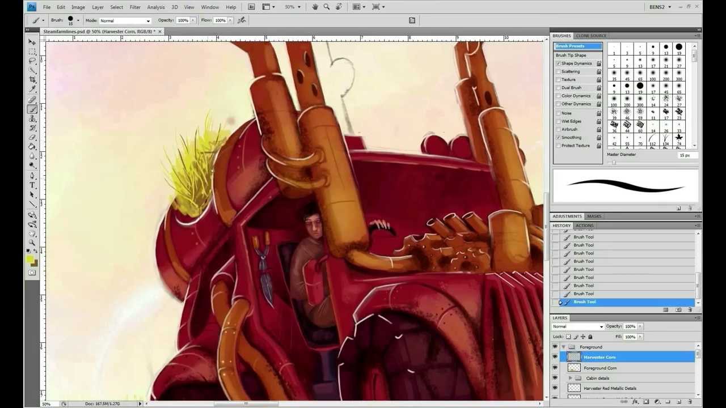Hide the Foreground group with eye icon

pos(555,347)
